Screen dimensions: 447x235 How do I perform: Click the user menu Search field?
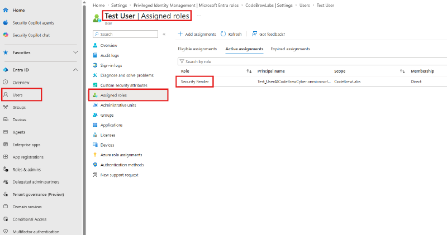tap(125, 34)
